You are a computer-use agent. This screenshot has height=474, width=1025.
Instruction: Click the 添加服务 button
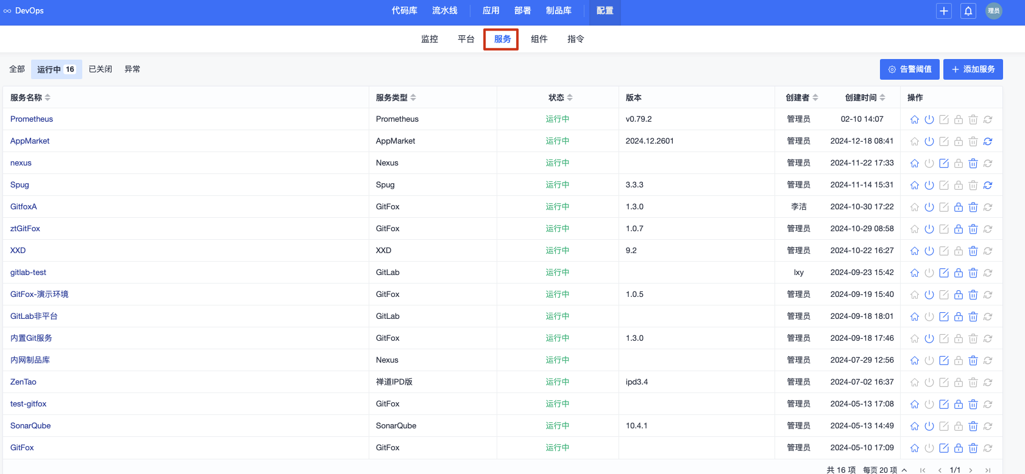(x=973, y=69)
